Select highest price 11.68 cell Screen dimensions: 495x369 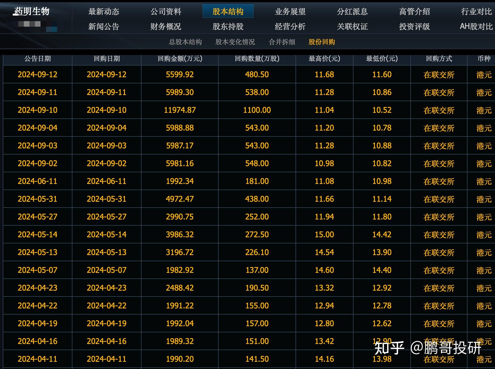point(324,74)
